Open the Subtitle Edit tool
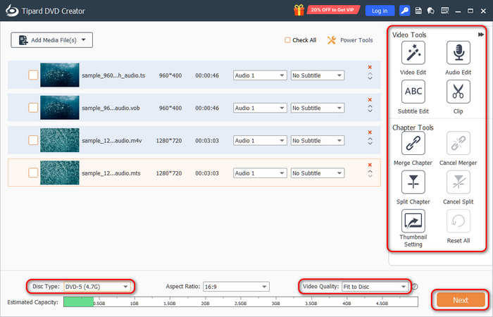493x317 pixels. click(x=413, y=92)
